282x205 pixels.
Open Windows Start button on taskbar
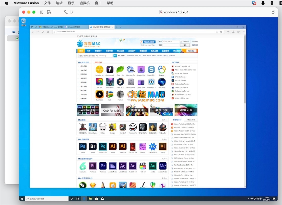pos(22,199)
